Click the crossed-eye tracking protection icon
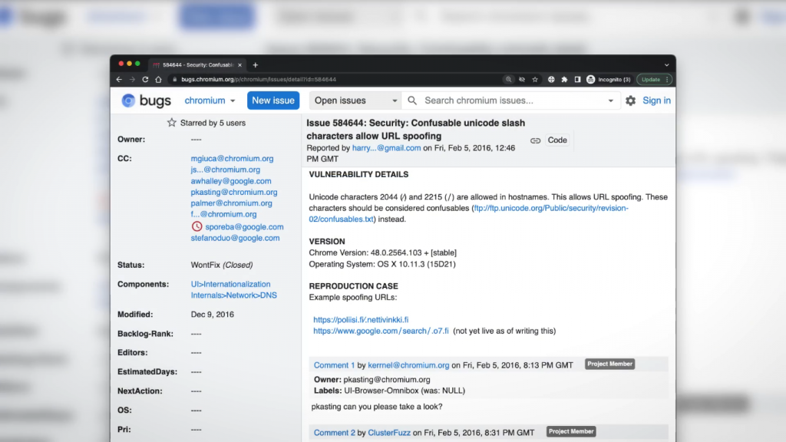Screen dimensions: 786x442 522,80
